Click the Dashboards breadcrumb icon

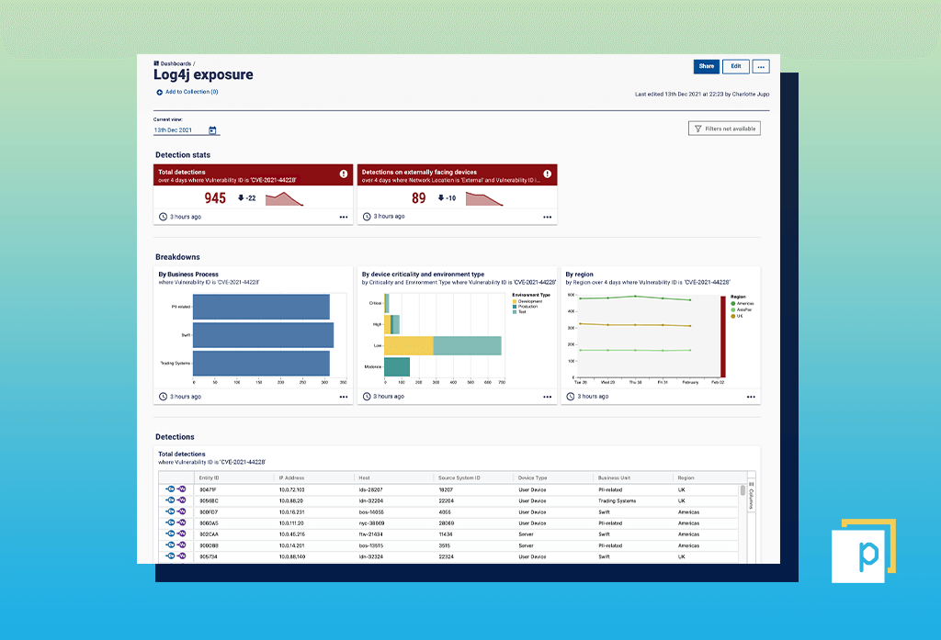pos(156,63)
